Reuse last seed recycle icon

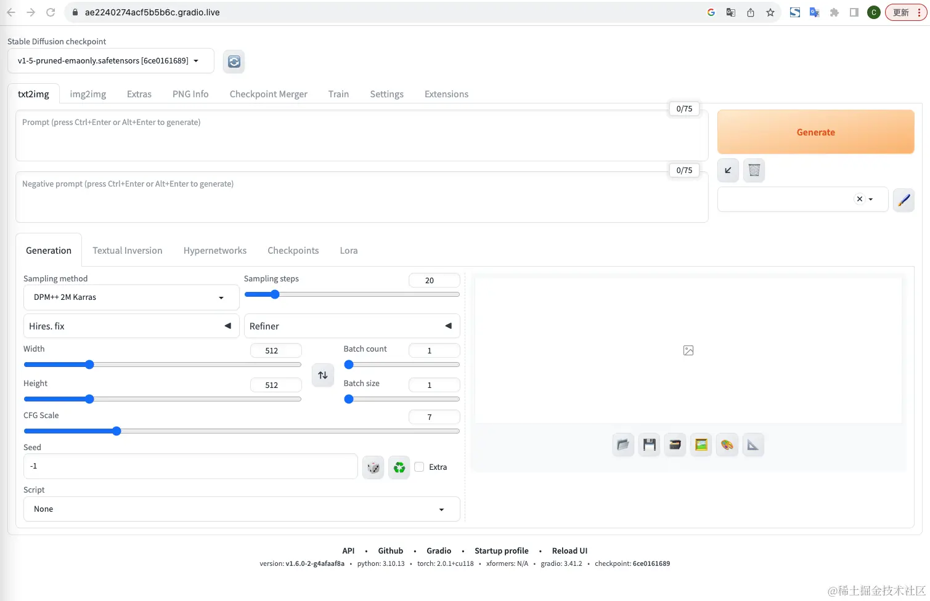[x=399, y=467]
